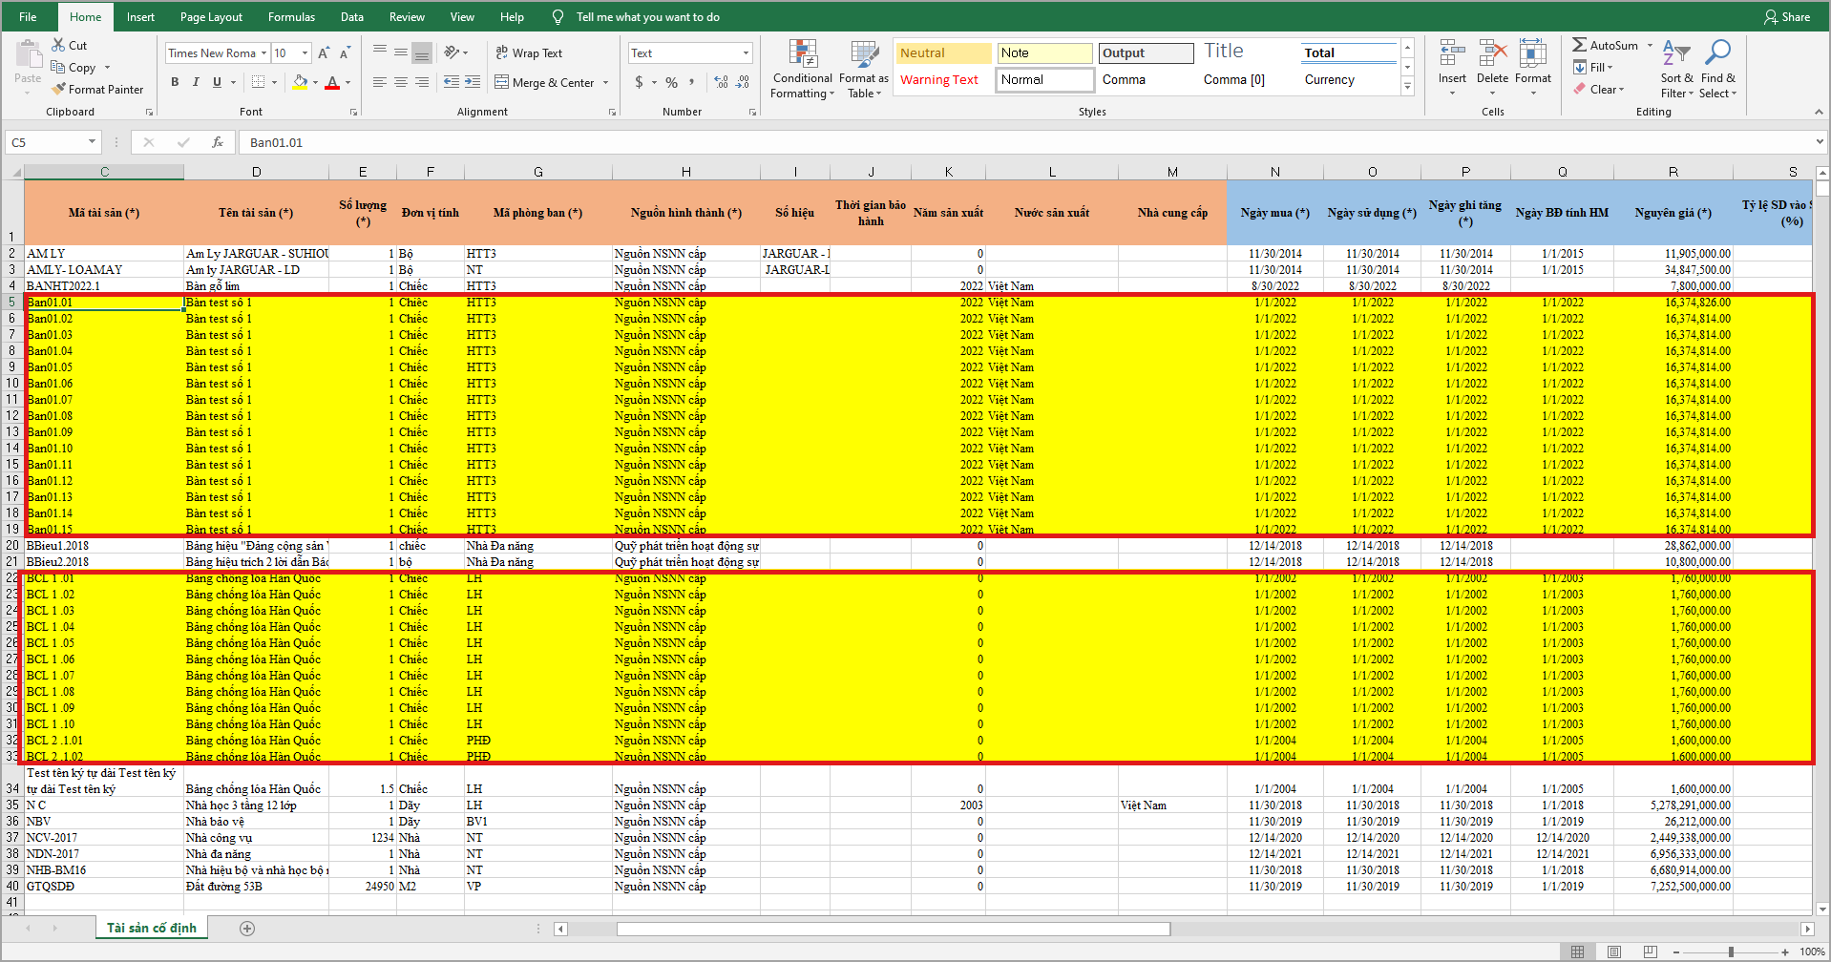
Task: Apply the Warning Text cell style
Action: coord(939,80)
